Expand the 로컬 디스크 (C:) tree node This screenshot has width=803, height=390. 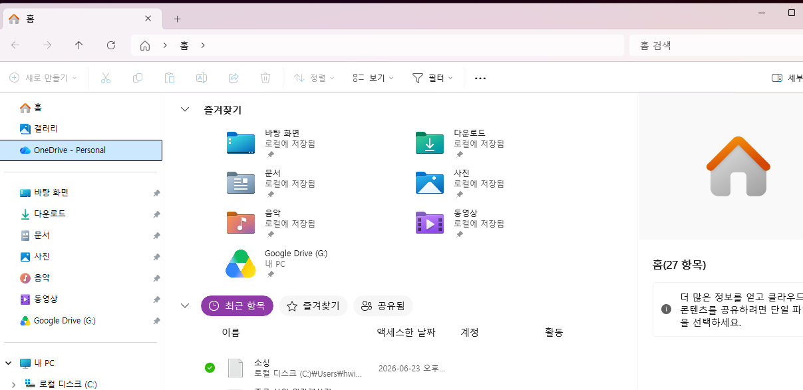point(15,384)
